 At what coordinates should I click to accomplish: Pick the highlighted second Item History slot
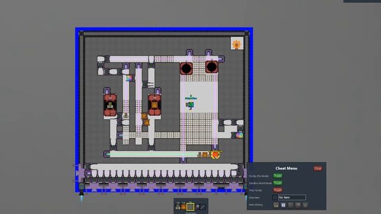[x=283, y=205]
